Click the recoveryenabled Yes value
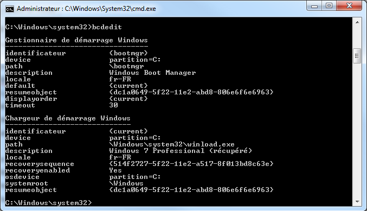The image size is (367, 211). 115,170
